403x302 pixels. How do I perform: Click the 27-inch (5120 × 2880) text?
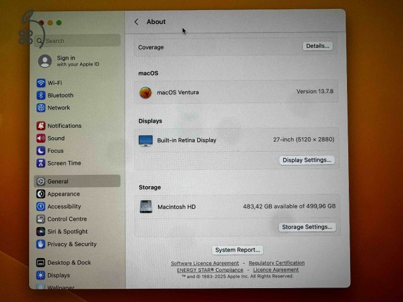[x=304, y=140]
